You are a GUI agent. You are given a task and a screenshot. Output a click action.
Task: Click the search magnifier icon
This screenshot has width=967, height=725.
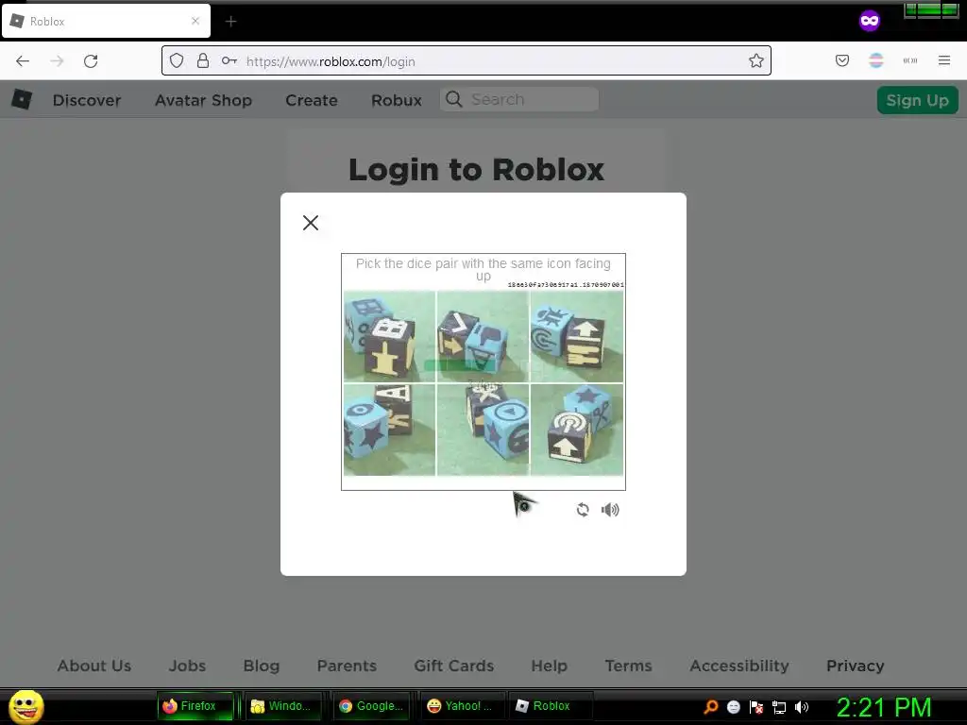click(x=454, y=99)
